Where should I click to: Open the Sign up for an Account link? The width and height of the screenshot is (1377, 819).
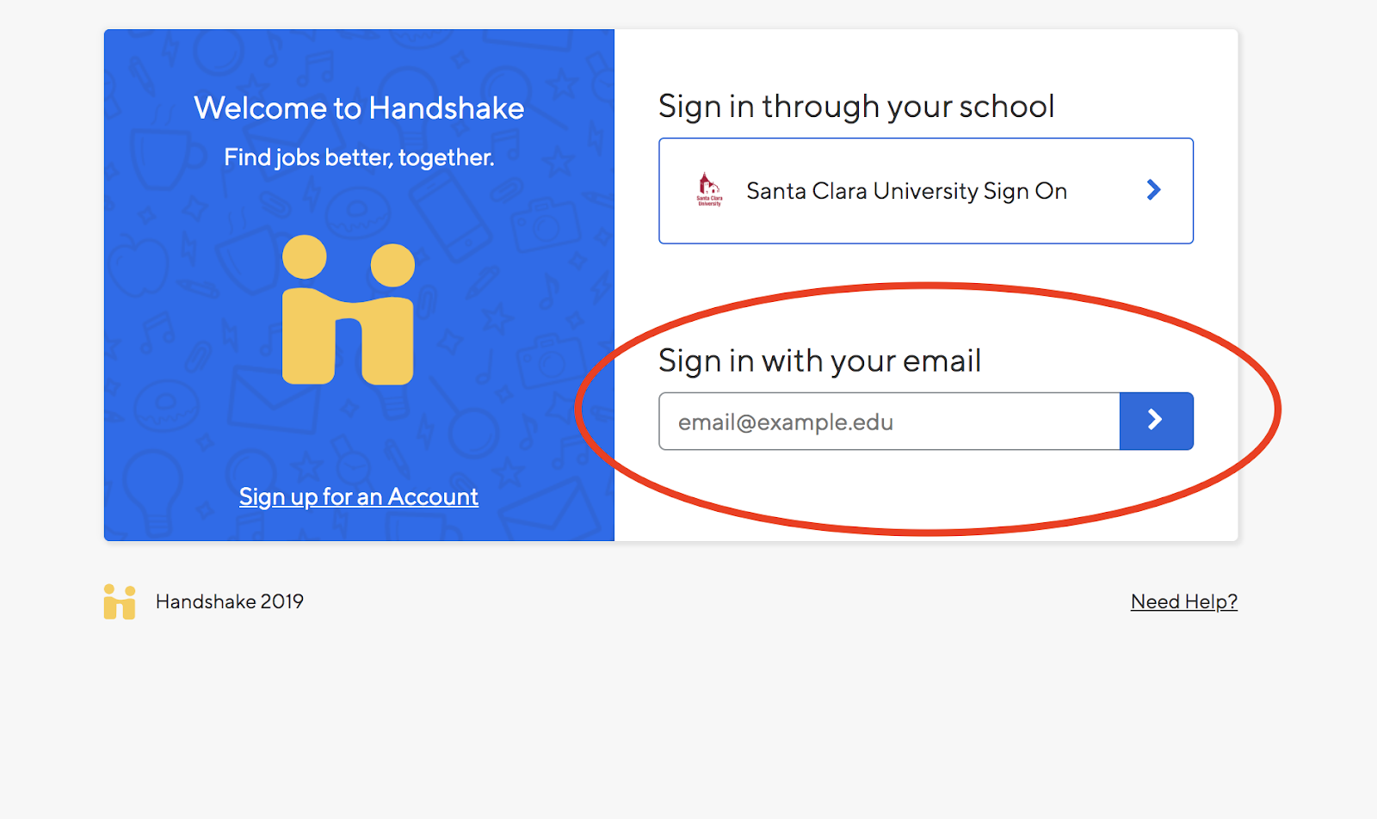(x=359, y=497)
